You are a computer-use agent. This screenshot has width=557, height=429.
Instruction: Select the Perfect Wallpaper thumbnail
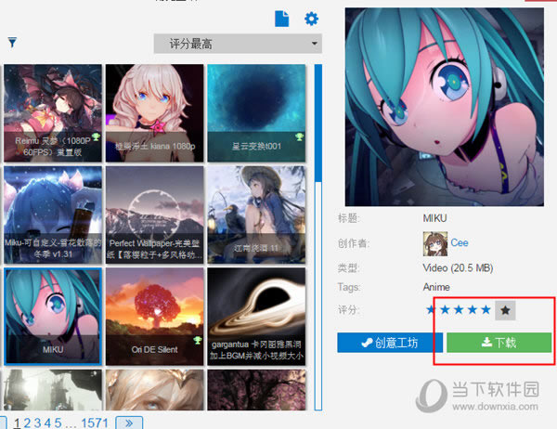click(154, 214)
